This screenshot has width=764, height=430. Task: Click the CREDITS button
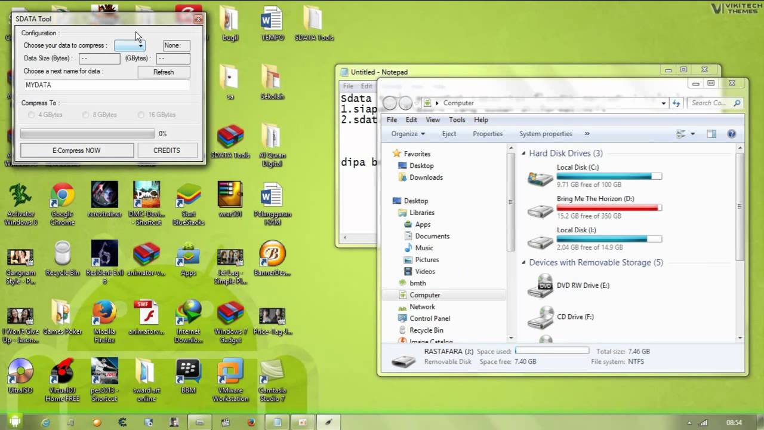[167, 150]
